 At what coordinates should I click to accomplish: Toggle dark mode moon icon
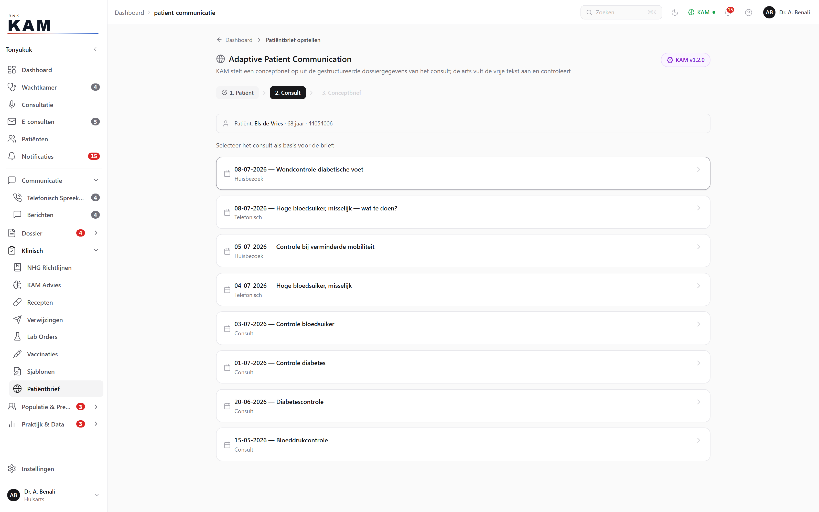(x=675, y=13)
